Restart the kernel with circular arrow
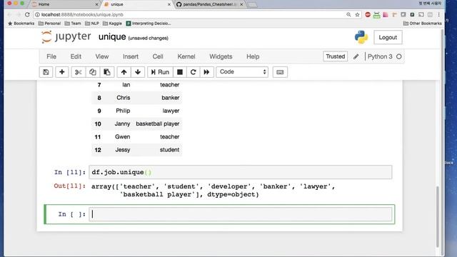This screenshot has height=257, width=457. [x=193, y=72]
